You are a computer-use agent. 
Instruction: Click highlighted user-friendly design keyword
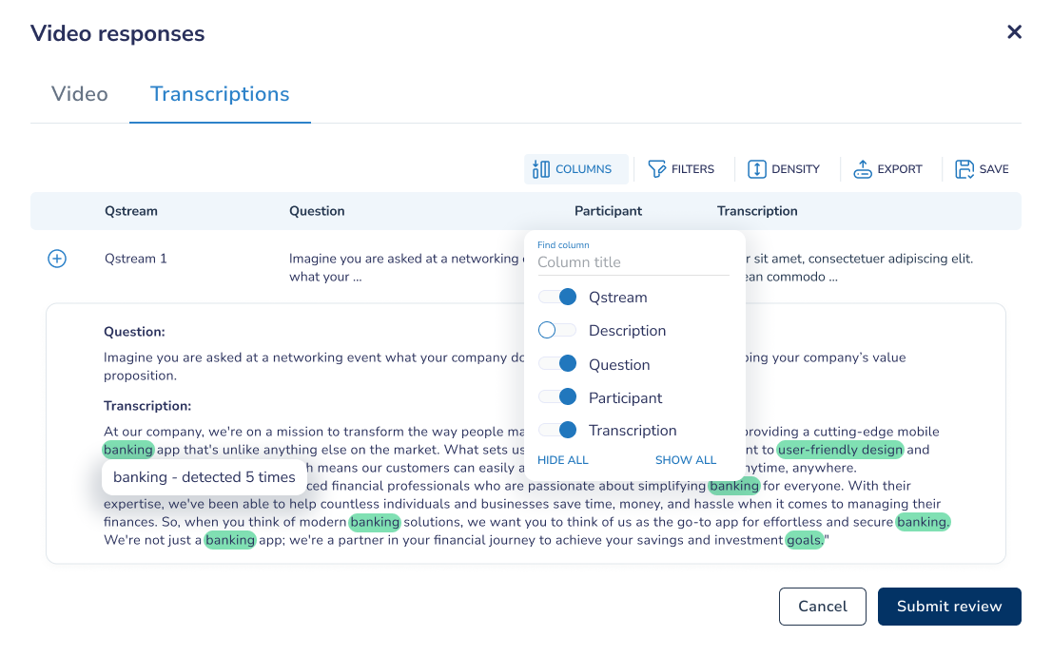point(840,450)
